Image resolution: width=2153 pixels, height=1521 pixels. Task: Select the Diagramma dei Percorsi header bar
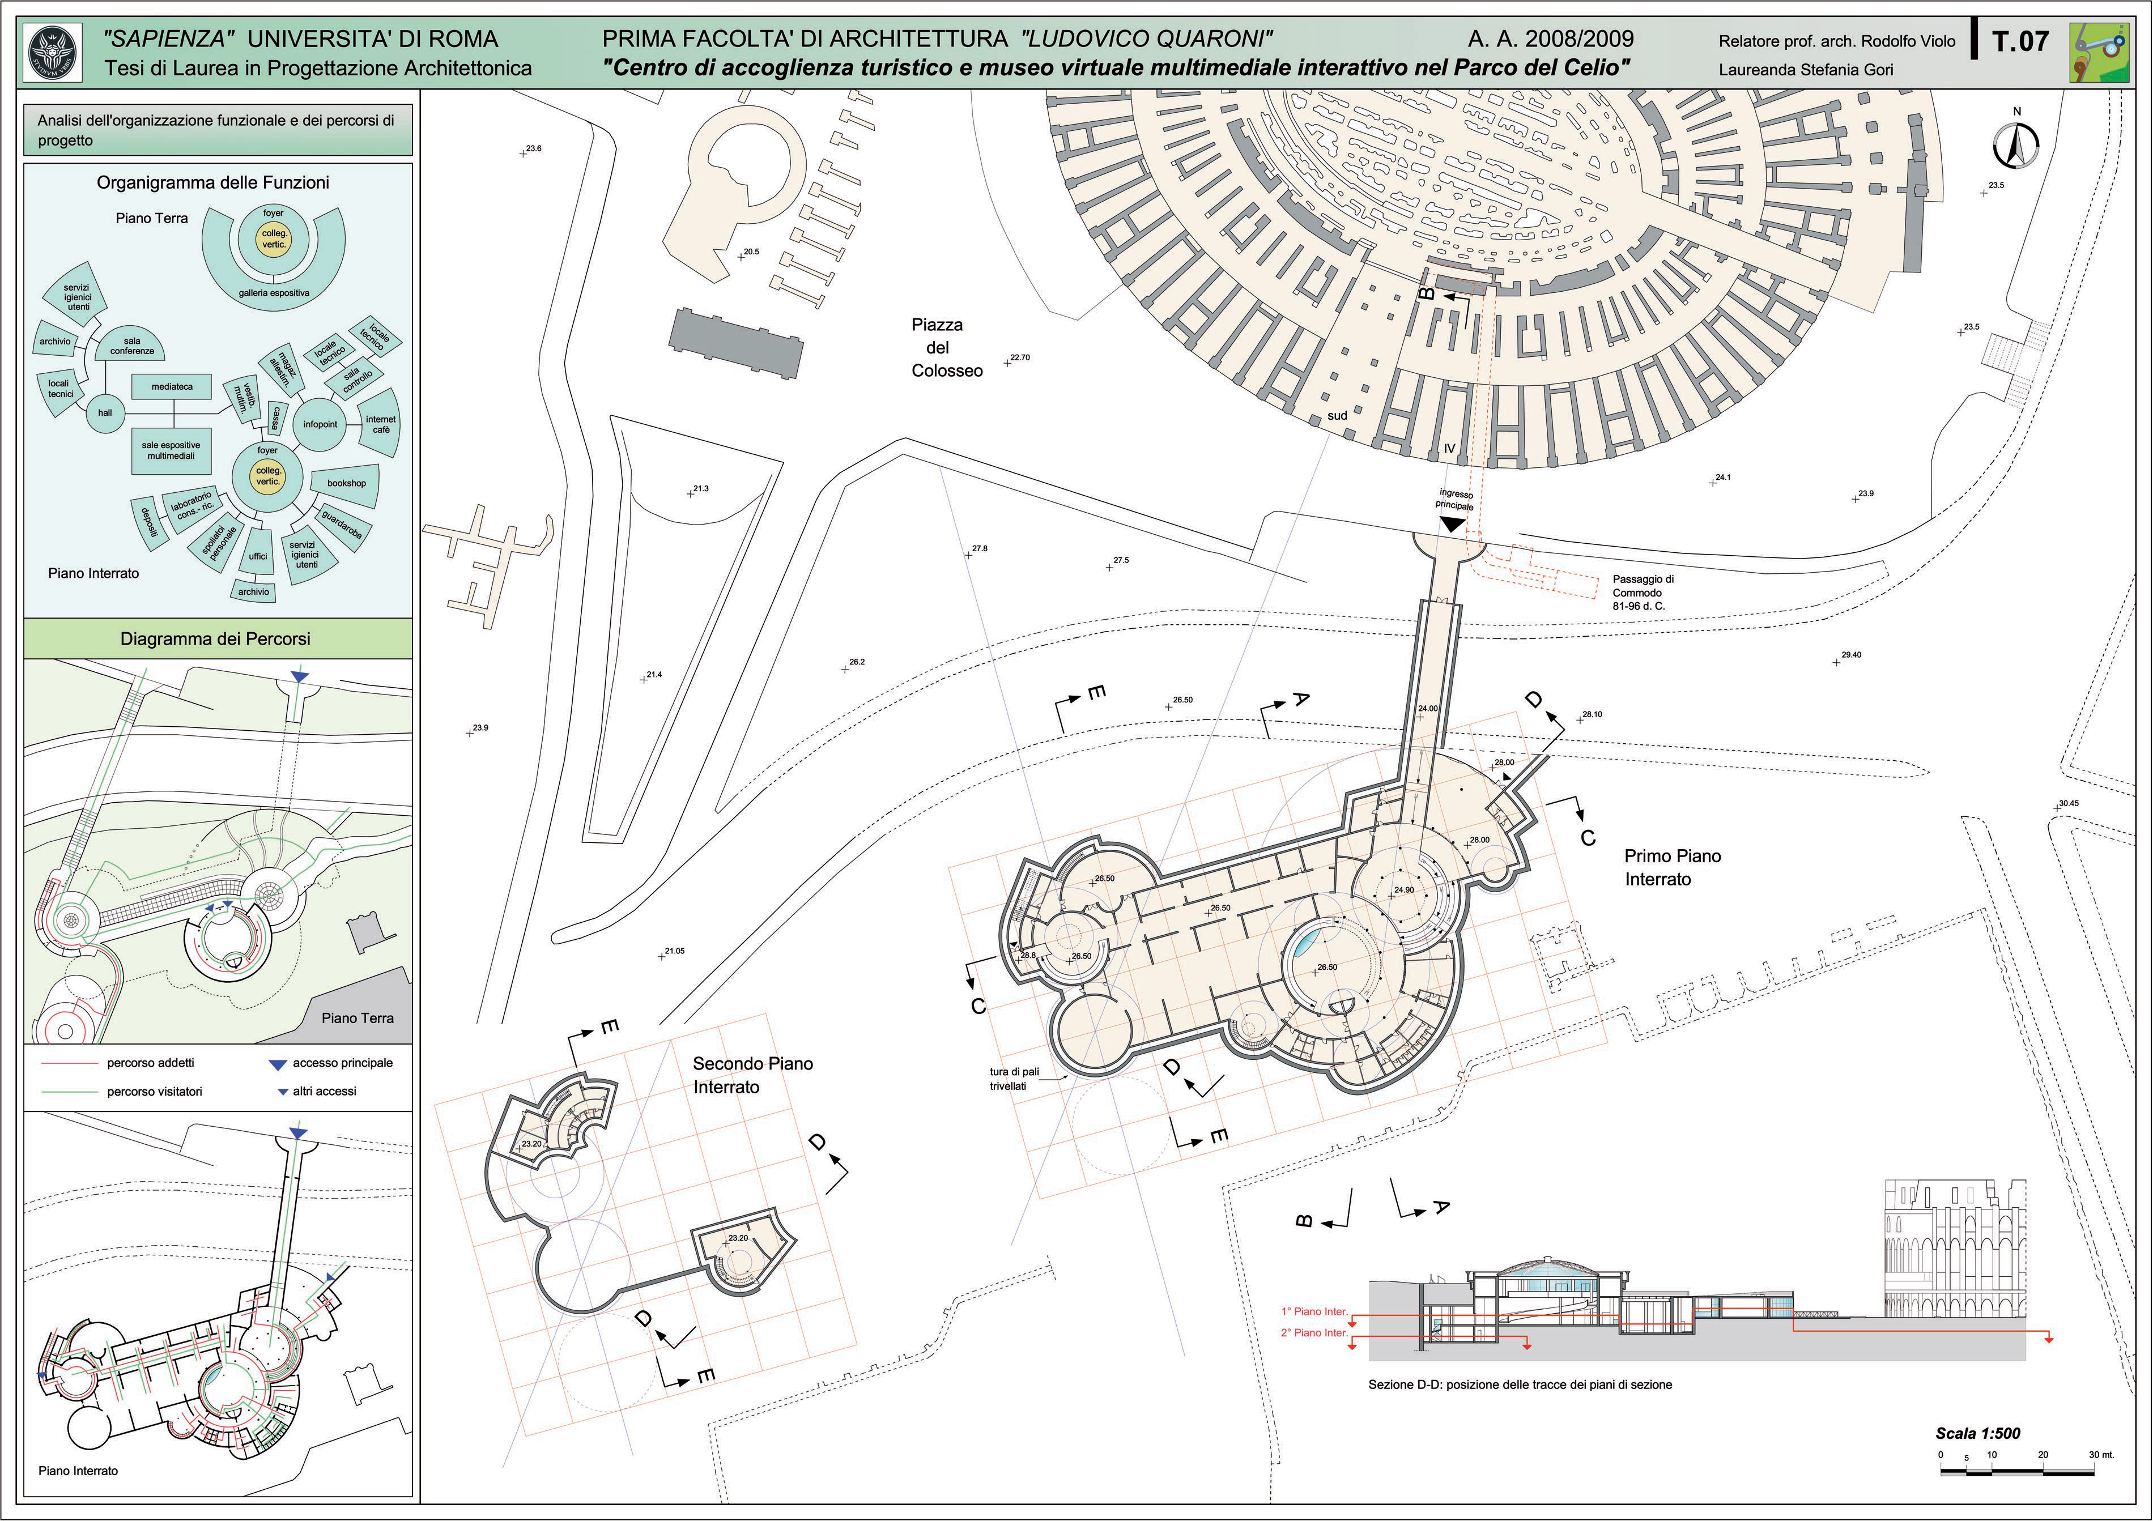[216, 640]
